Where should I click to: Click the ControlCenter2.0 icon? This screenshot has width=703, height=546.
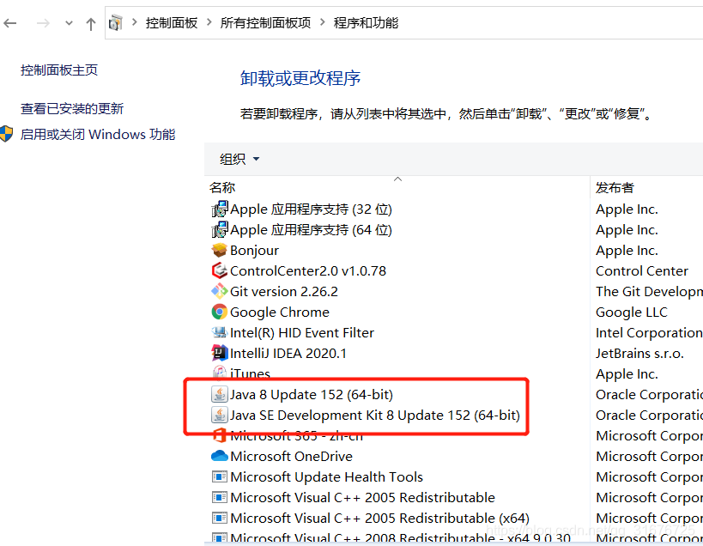pos(220,270)
